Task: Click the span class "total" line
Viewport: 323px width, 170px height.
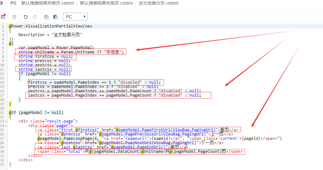Action: click(139, 151)
